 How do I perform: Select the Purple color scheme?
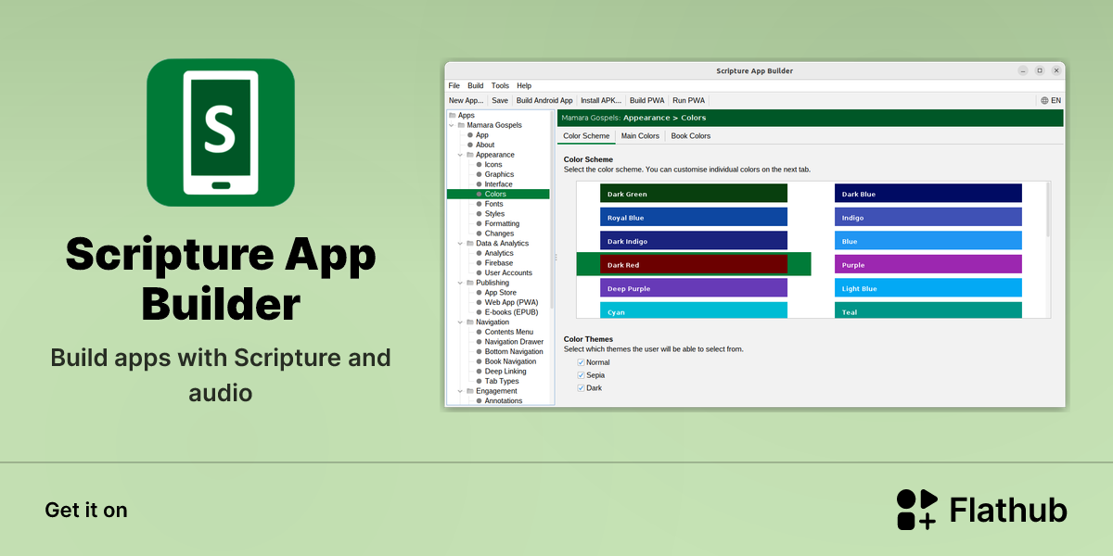click(x=928, y=264)
